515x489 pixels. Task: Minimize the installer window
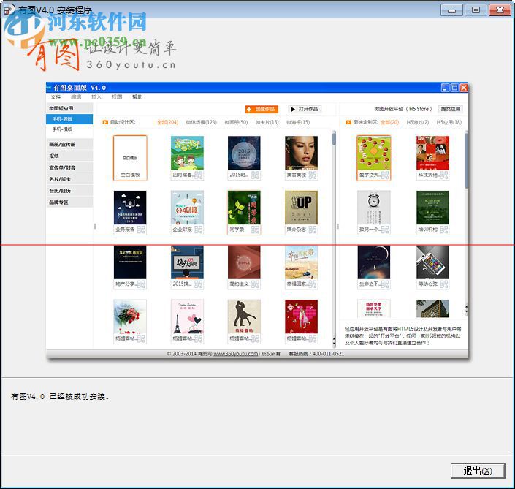(451, 10)
